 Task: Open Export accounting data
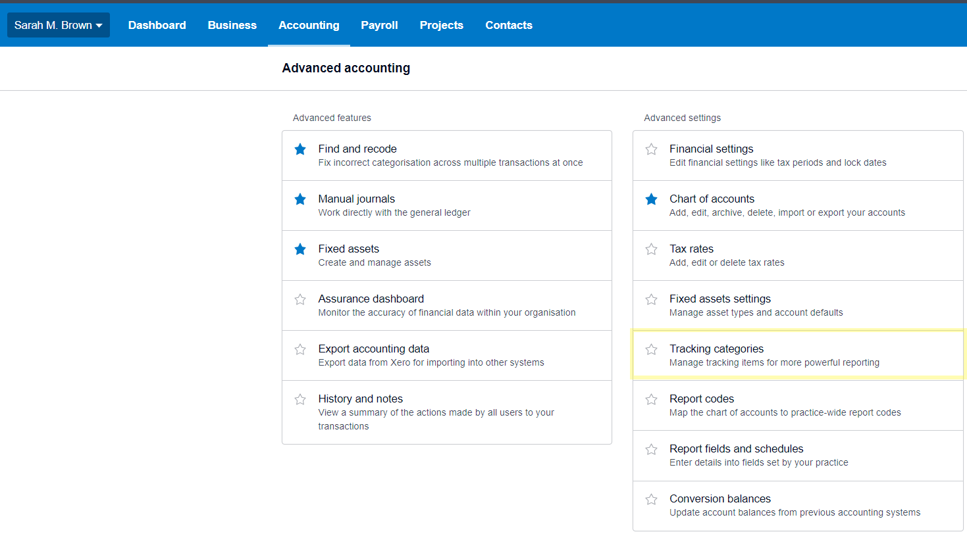click(x=447, y=356)
